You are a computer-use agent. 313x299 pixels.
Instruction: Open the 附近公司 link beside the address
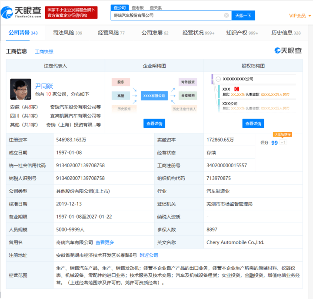pos(149,255)
